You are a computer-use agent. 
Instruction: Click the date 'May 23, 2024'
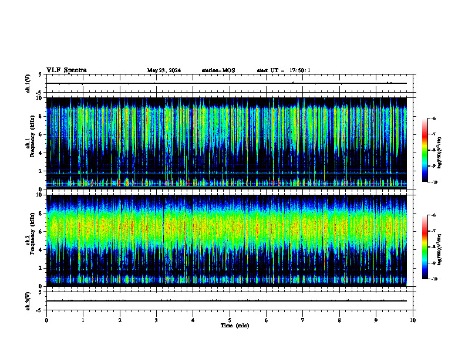click(164, 70)
